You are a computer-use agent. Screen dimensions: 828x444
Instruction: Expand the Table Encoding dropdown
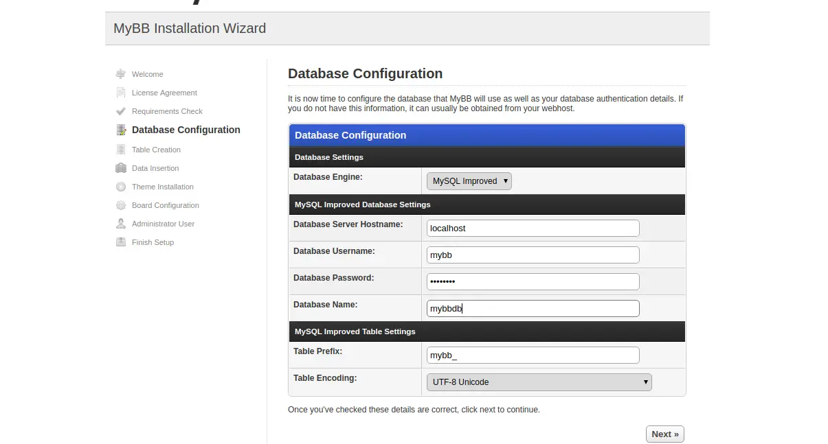(539, 382)
